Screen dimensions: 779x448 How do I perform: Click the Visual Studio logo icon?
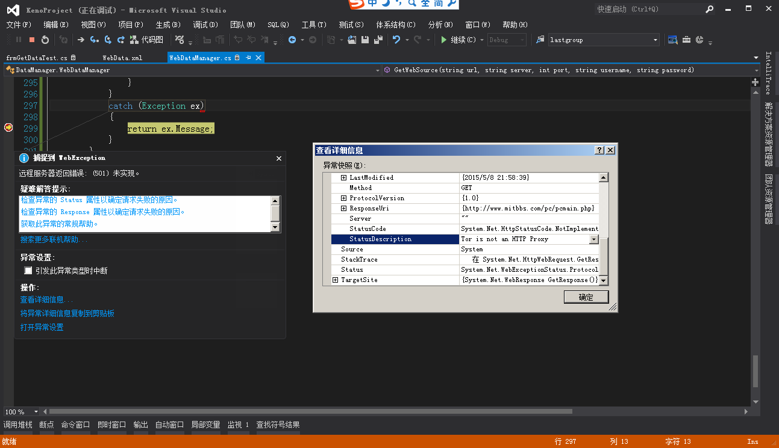[x=12, y=10]
